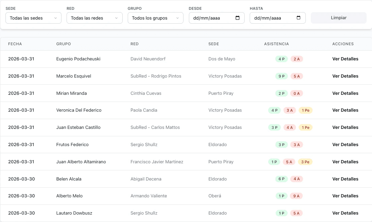Expand the "Todos los grupos" dropdown
The width and height of the screenshot is (372, 222).
[x=155, y=18]
